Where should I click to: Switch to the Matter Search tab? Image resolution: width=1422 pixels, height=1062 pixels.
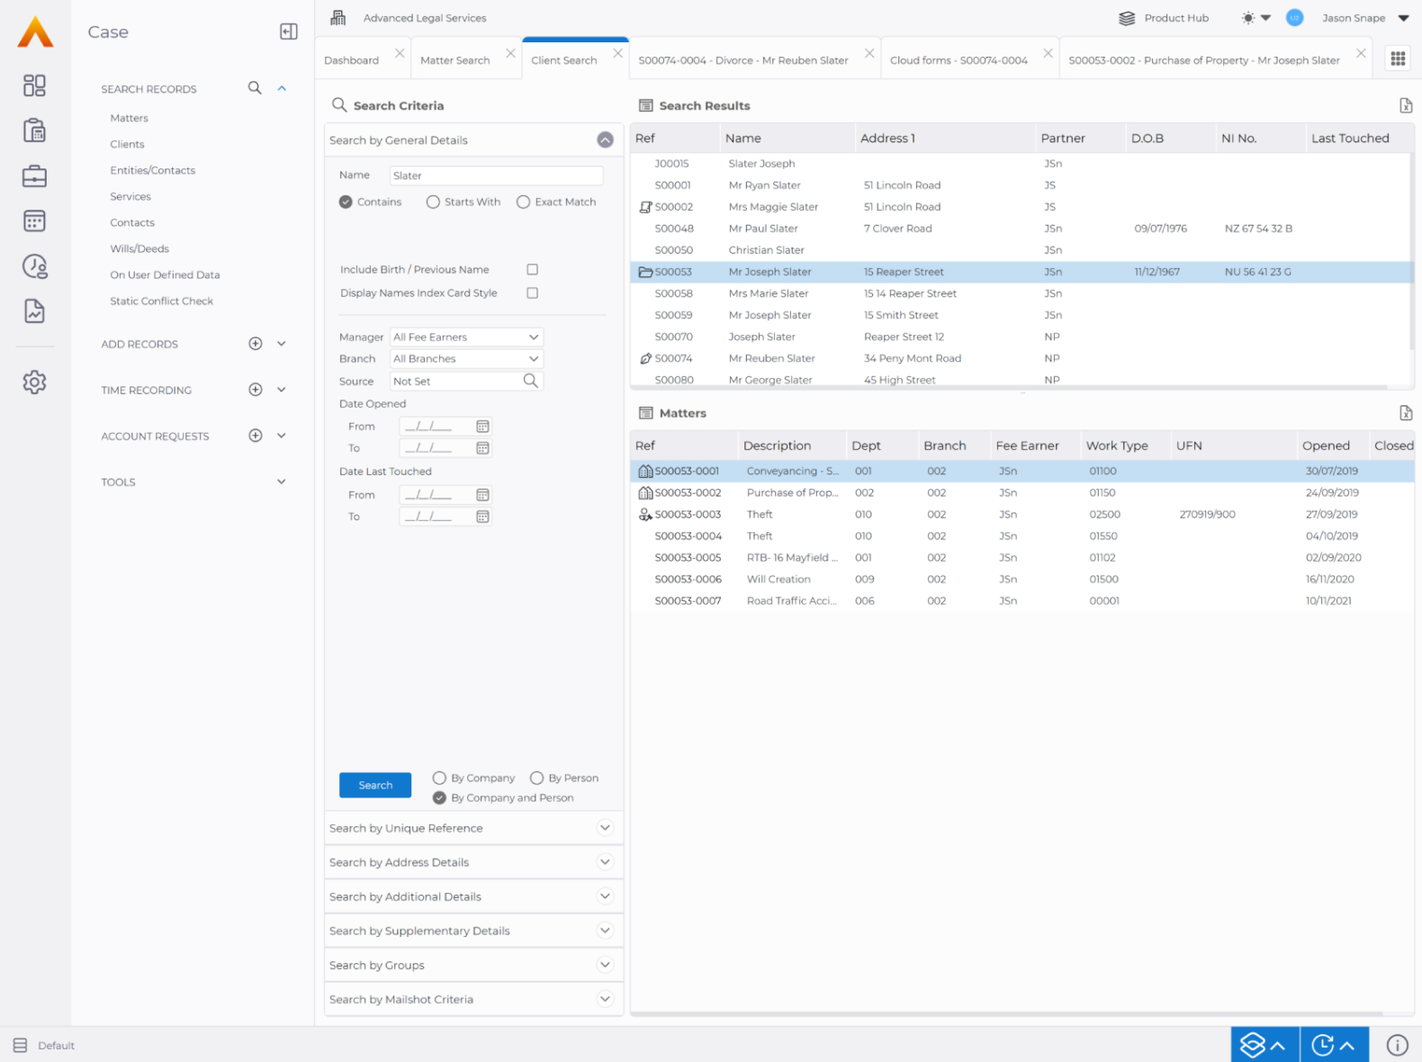click(454, 60)
